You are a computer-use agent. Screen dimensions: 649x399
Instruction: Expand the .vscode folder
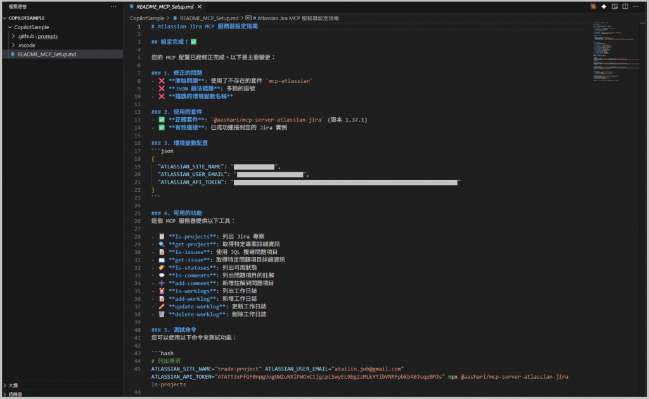[x=13, y=46]
